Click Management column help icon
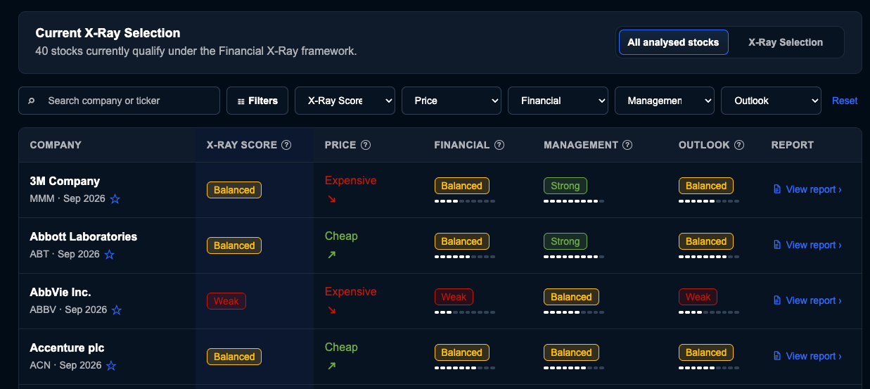This screenshot has height=389, width=870. click(627, 145)
